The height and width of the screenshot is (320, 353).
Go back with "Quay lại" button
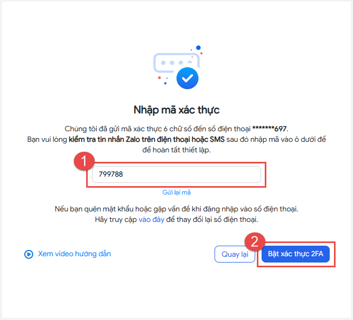pyautogui.click(x=235, y=254)
